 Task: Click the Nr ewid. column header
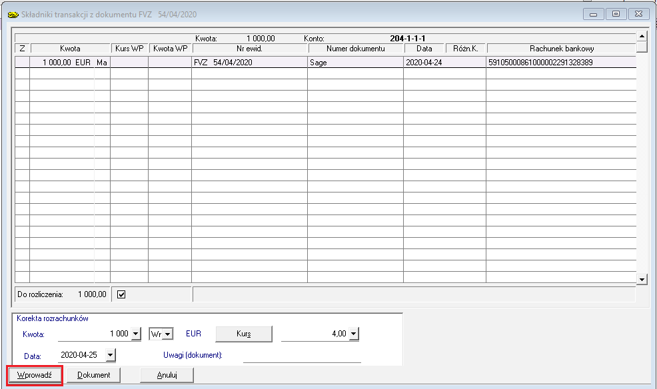pyautogui.click(x=249, y=49)
